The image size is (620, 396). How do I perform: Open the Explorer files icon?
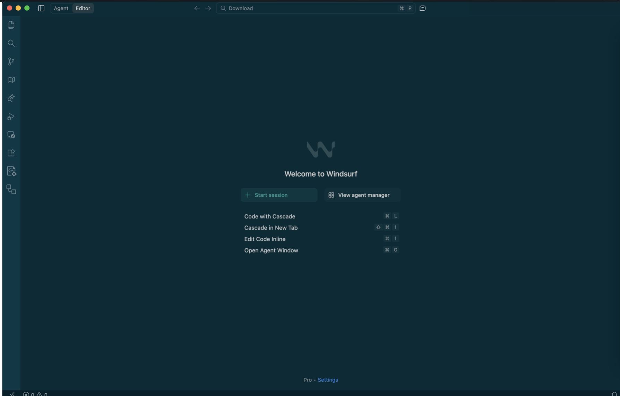[11, 25]
